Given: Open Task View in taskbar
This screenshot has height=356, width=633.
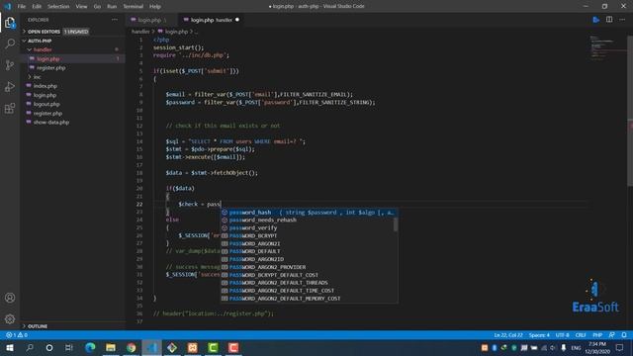Looking at the screenshot, I should click(69, 347).
